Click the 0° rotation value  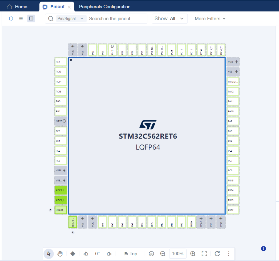(97, 254)
